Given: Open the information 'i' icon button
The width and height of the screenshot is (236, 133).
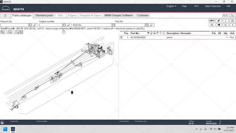Looking at the screenshot, I should [x=225, y=21].
